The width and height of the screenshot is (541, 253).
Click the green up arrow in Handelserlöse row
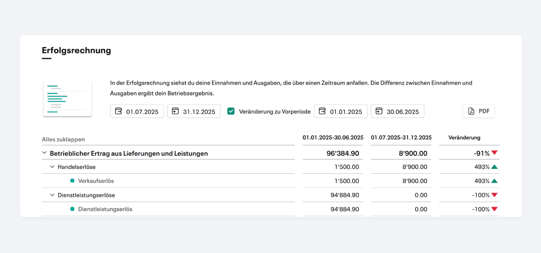tap(495, 167)
